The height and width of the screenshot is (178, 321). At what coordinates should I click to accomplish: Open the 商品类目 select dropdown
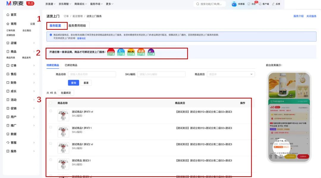tap(231, 74)
